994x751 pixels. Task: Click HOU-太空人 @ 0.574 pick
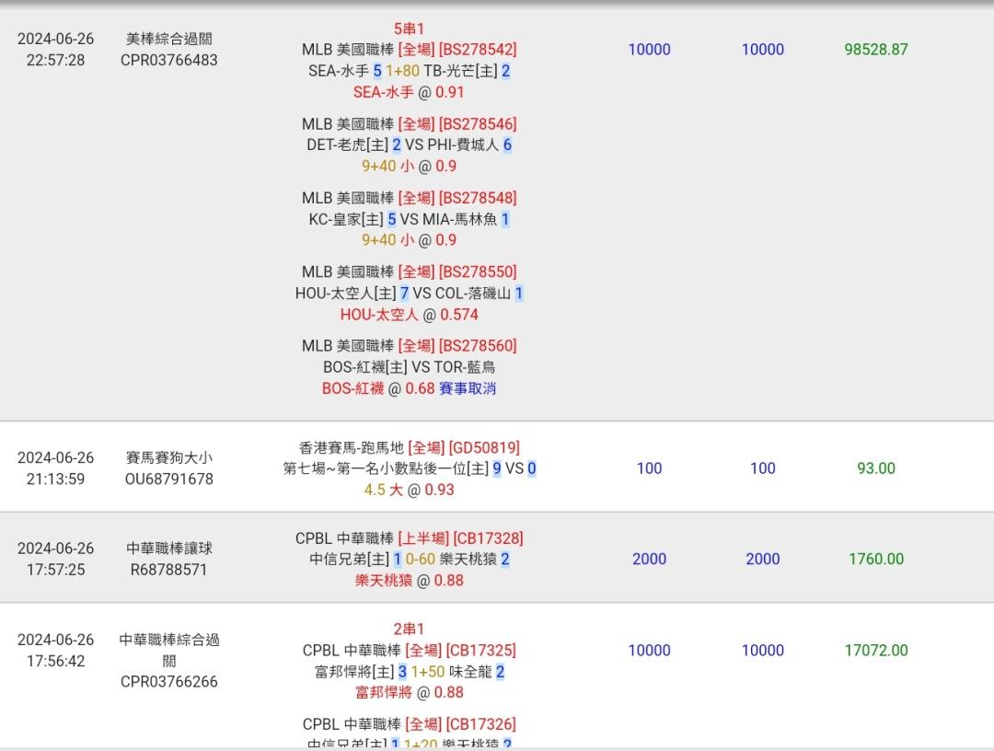409,315
